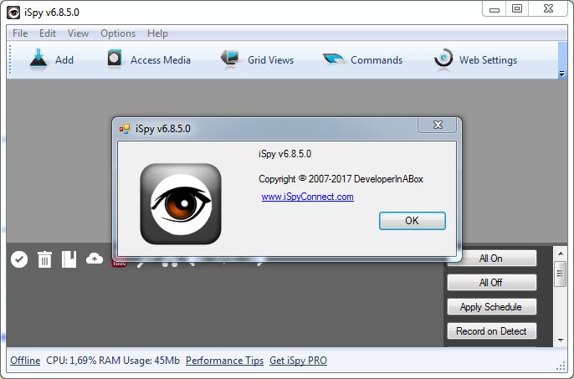Click the Offline status link
This screenshot has width=574, height=379.
(25, 361)
